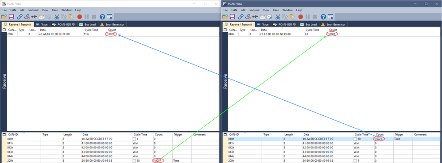Viewport: 442px width, 163px height.
Task: Click Open file icon in right PCAN-View window
Action: point(225,17)
